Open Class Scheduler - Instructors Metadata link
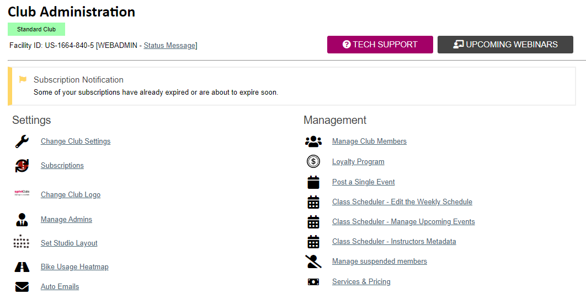The width and height of the screenshot is (586, 294). (394, 242)
